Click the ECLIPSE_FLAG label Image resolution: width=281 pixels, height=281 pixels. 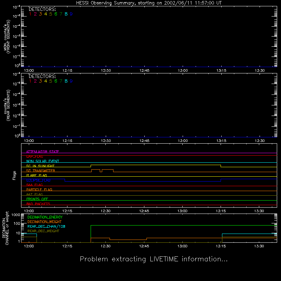(38, 180)
